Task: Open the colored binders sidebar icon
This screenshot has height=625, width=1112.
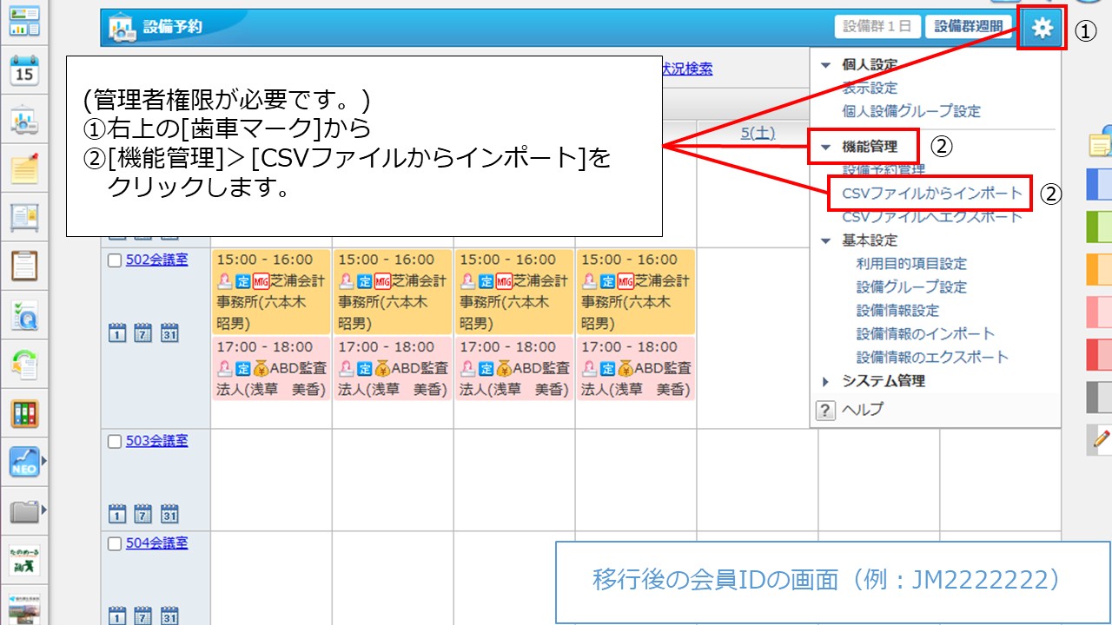Action: (24, 413)
